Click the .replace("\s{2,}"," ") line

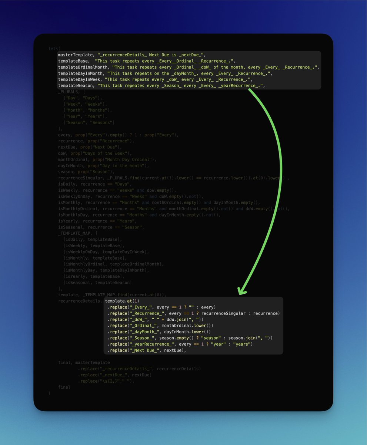click(x=106, y=381)
